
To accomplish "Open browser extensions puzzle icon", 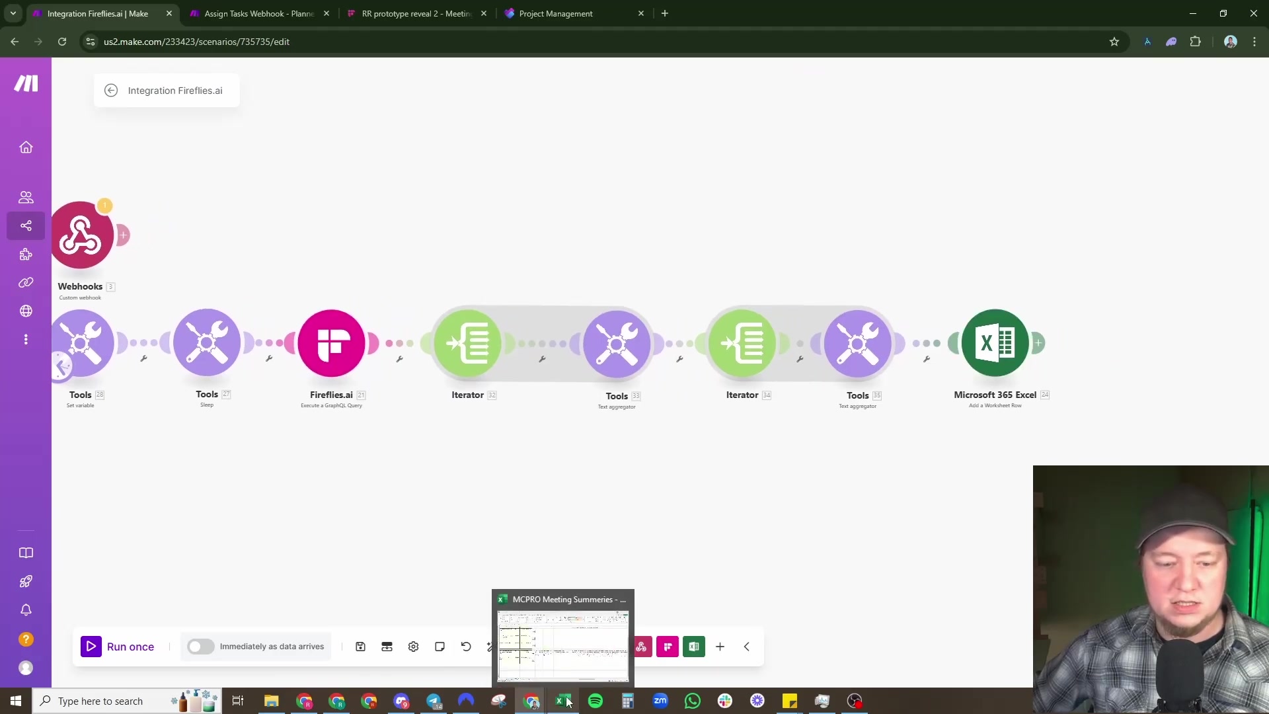I will click(1195, 42).
